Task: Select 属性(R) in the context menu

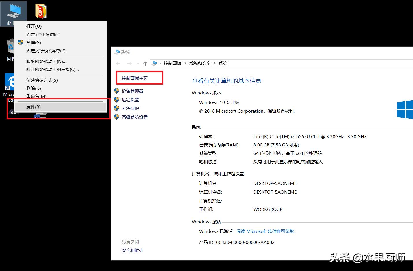Action: [60, 107]
